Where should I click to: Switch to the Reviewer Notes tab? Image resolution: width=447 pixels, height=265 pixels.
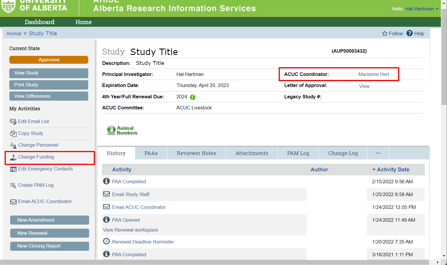(x=196, y=153)
